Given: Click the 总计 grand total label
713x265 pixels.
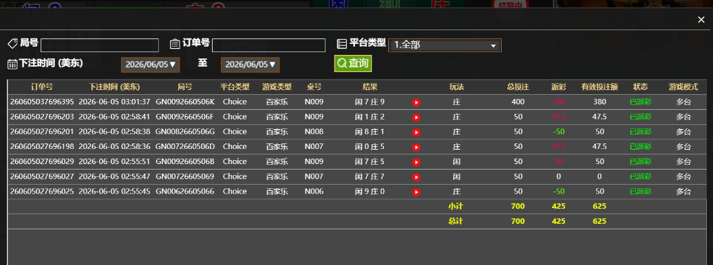Looking at the screenshot, I should [456, 222].
